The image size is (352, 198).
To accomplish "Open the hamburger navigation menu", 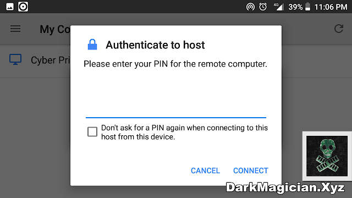I will [x=15, y=29].
